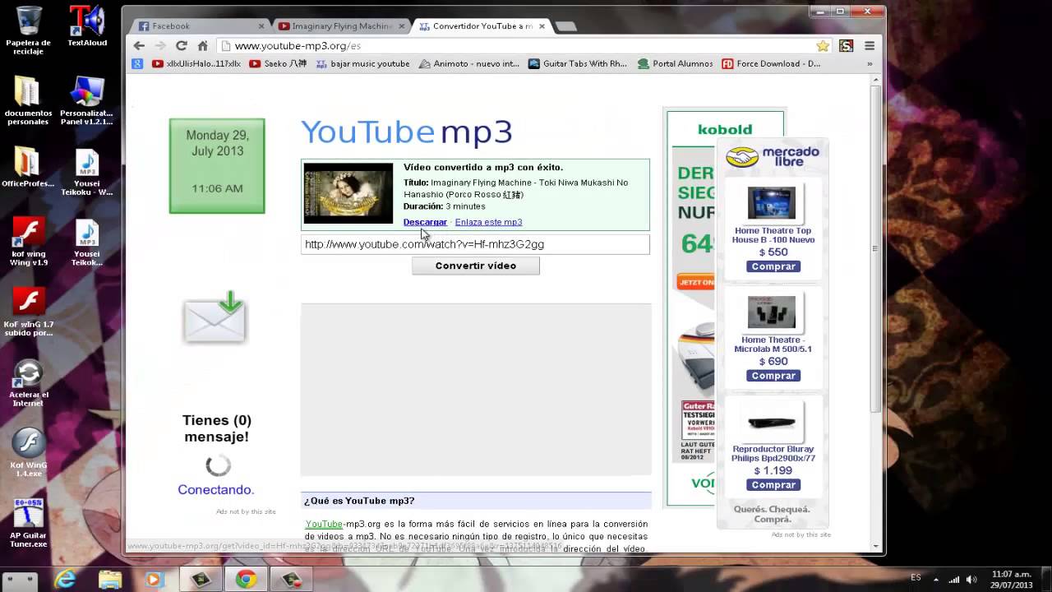Switch to the Imaginary Flying Machine tab
The image size is (1052, 592).
click(342, 26)
